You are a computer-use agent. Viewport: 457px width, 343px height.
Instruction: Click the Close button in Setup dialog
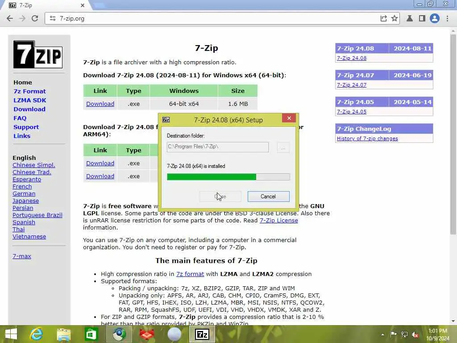click(220, 197)
